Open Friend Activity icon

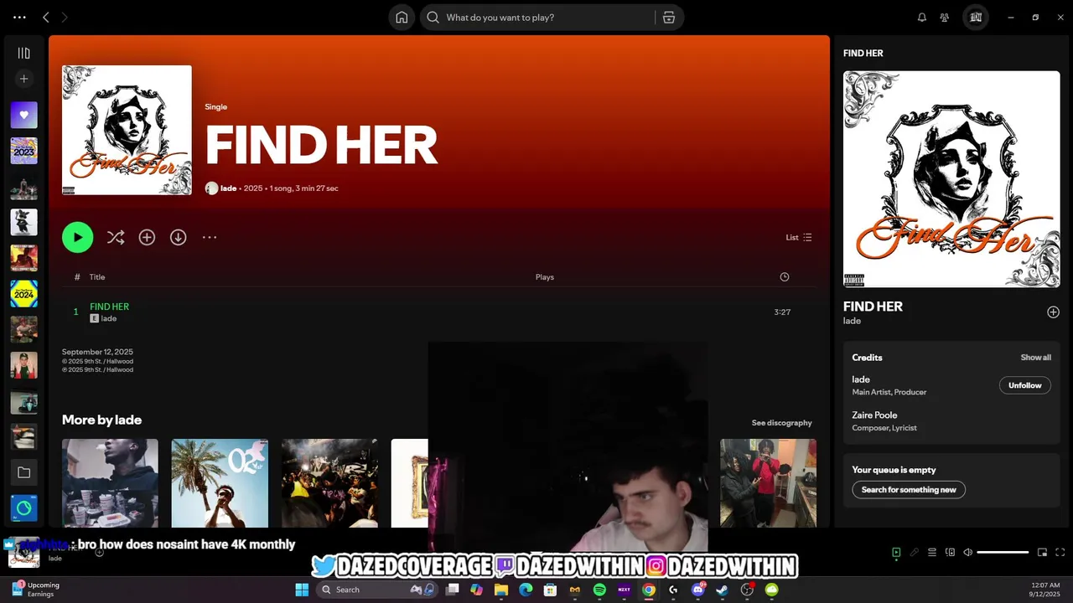945,17
